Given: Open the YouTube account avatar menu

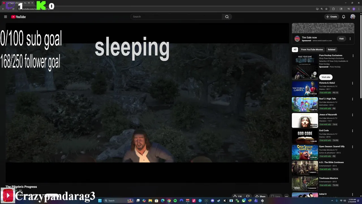Looking at the screenshot, I should 353,17.
